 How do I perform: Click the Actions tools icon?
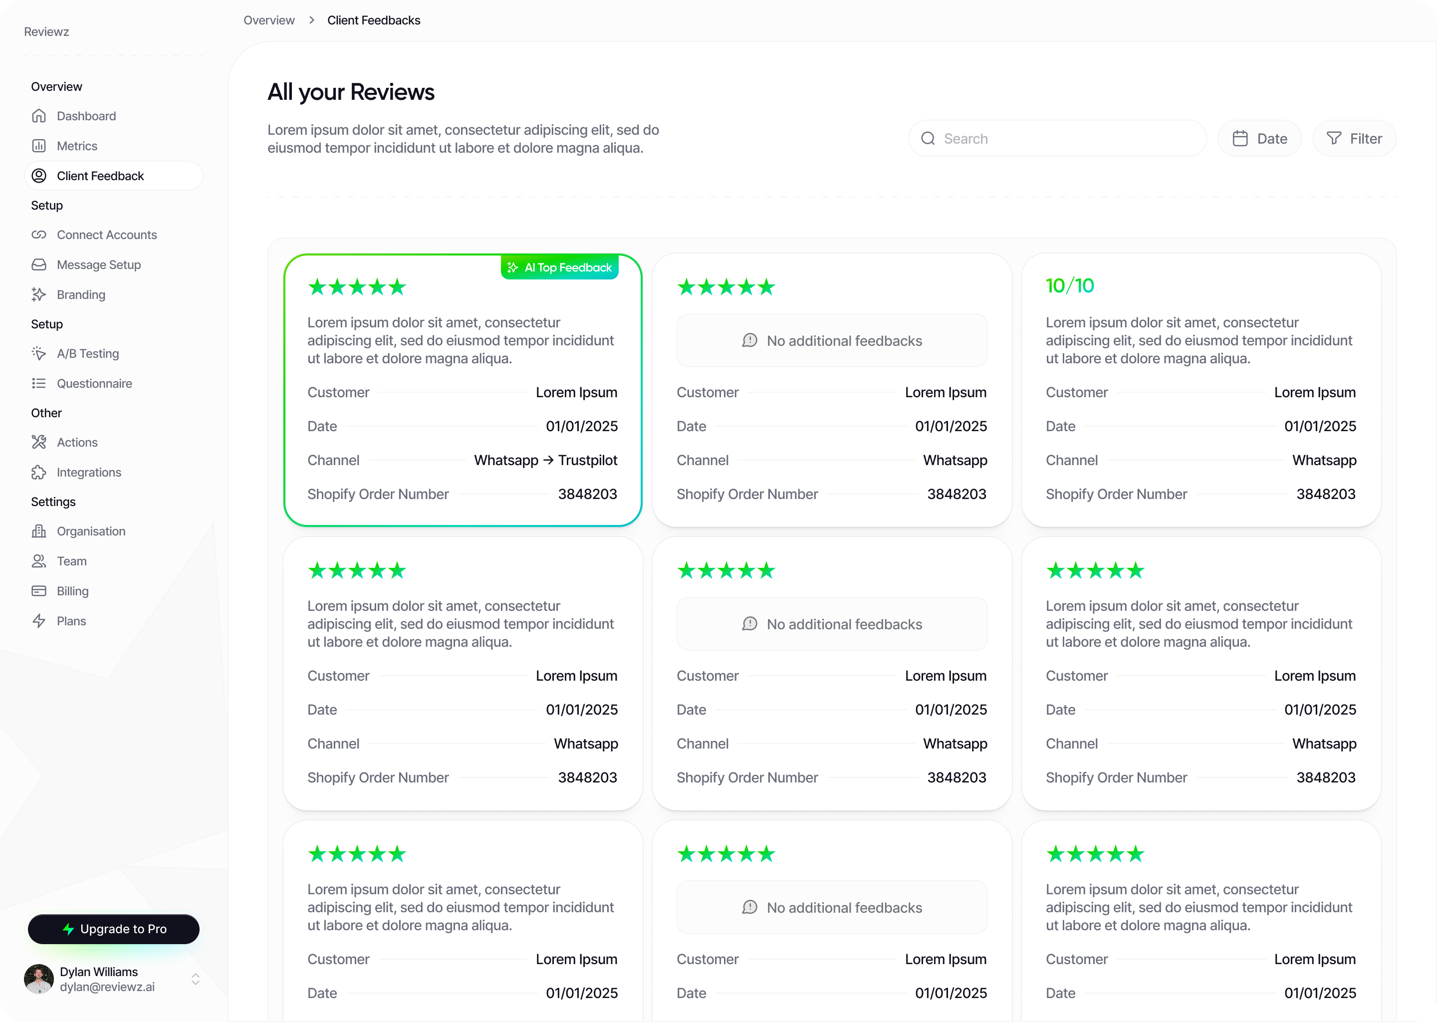[39, 443]
